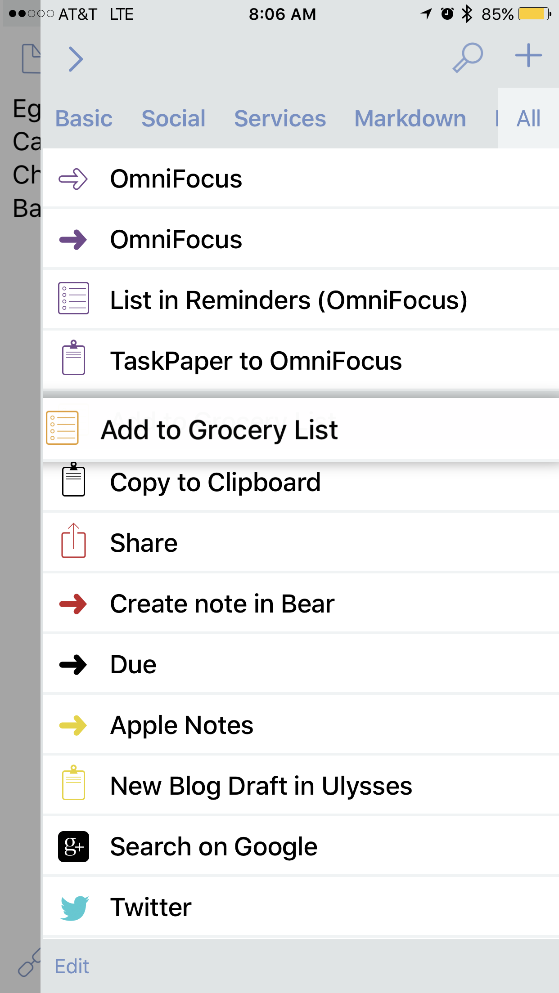Image resolution: width=559 pixels, height=993 pixels.
Task: Select New Blog Draft in Ulysses
Action: tap(301, 786)
